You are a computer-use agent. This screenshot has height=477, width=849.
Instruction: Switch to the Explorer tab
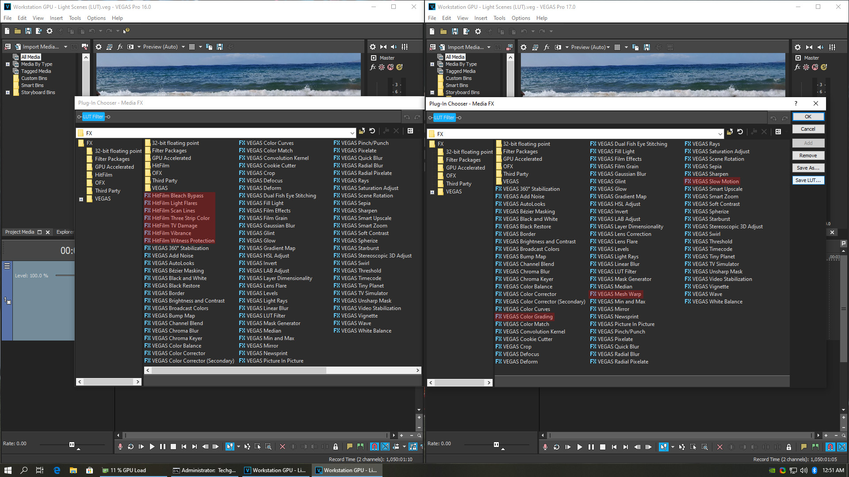(x=65, y=231)
